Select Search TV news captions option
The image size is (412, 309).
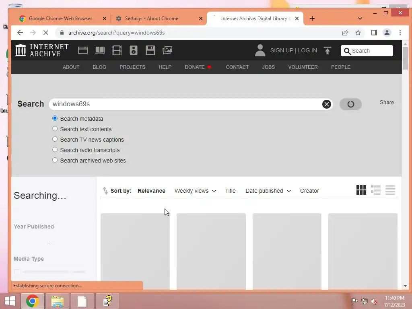[x=55, y=139]
